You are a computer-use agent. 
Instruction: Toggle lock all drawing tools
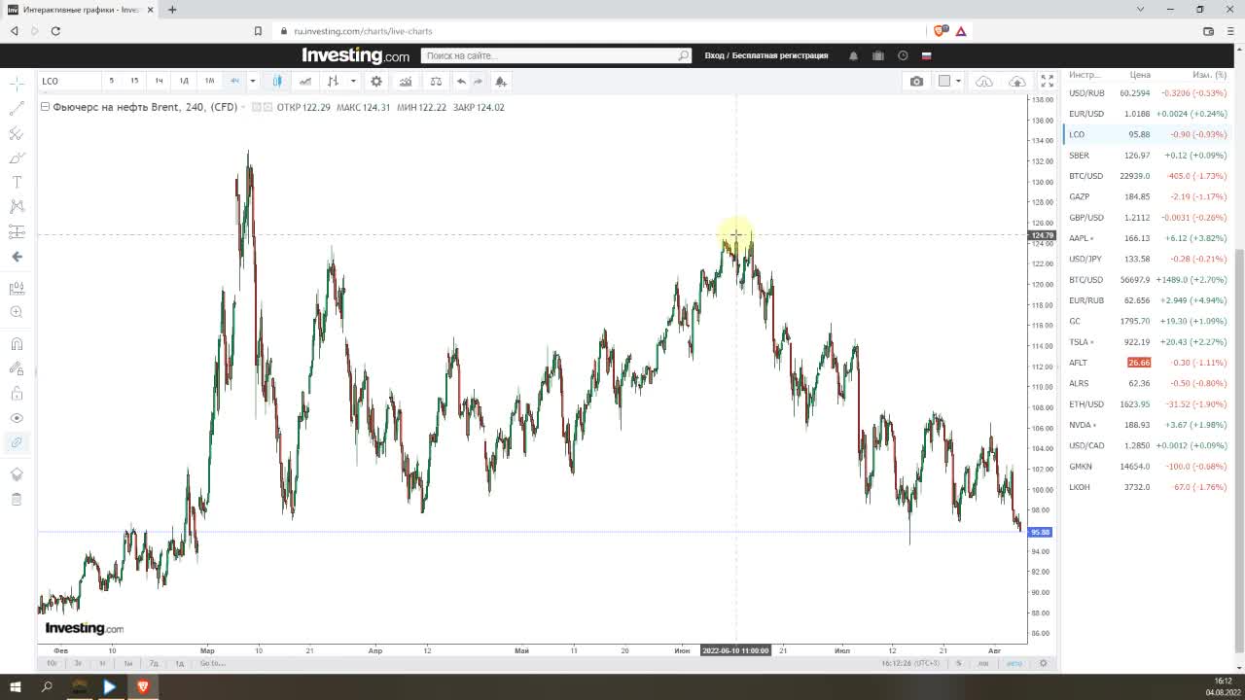point(17,394)
